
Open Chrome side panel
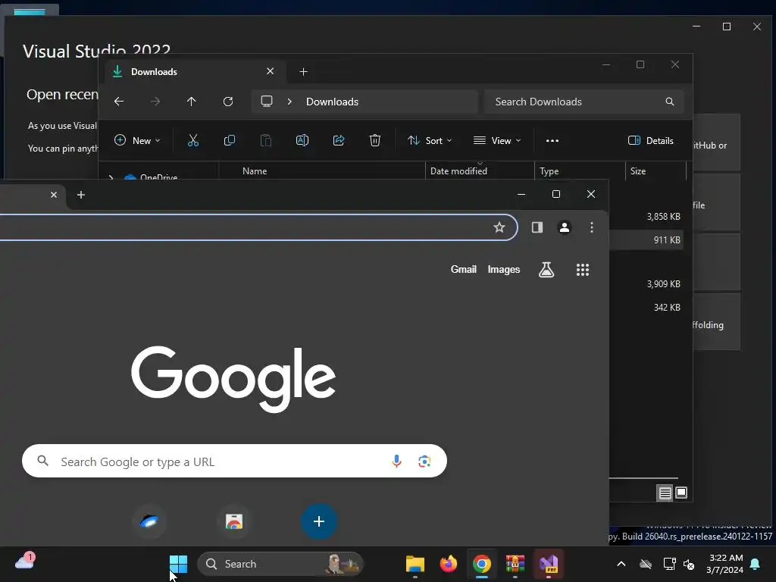[537, 227]
